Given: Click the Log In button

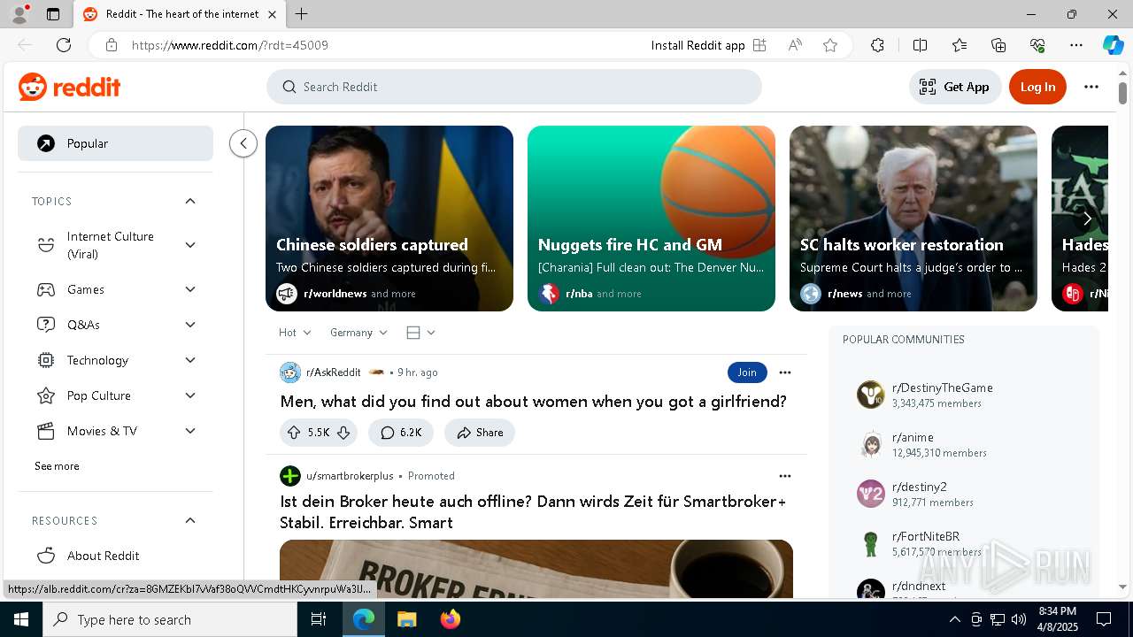Looking at the screenshot, I should 1037,87.
